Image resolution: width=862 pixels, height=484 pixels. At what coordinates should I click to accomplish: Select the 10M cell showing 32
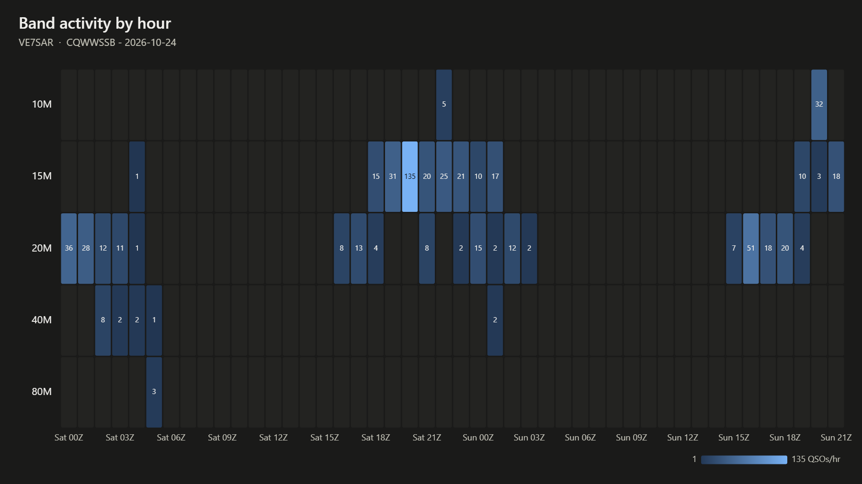[819, 105]
